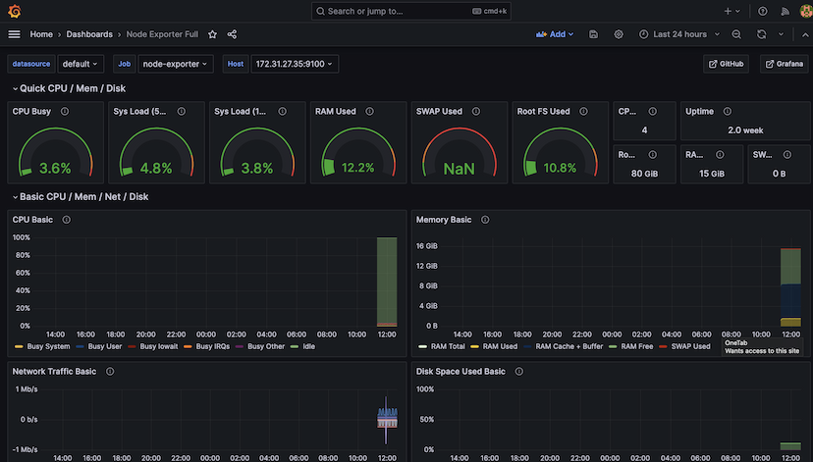Share the dashboard via share icon
Screen dimensions: 813x462
pos(232,34)
